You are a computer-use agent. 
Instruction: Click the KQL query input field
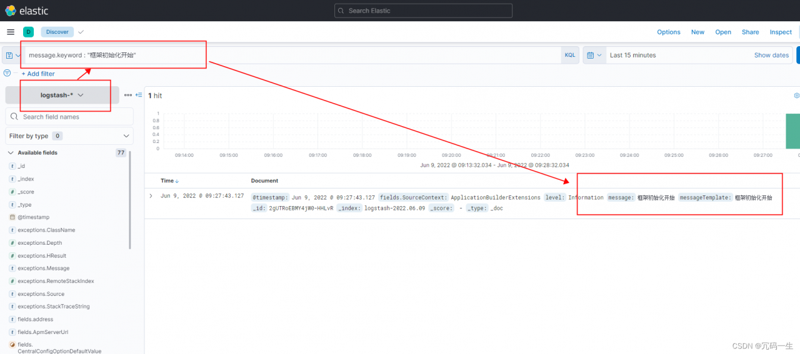(x=291, y=55)
